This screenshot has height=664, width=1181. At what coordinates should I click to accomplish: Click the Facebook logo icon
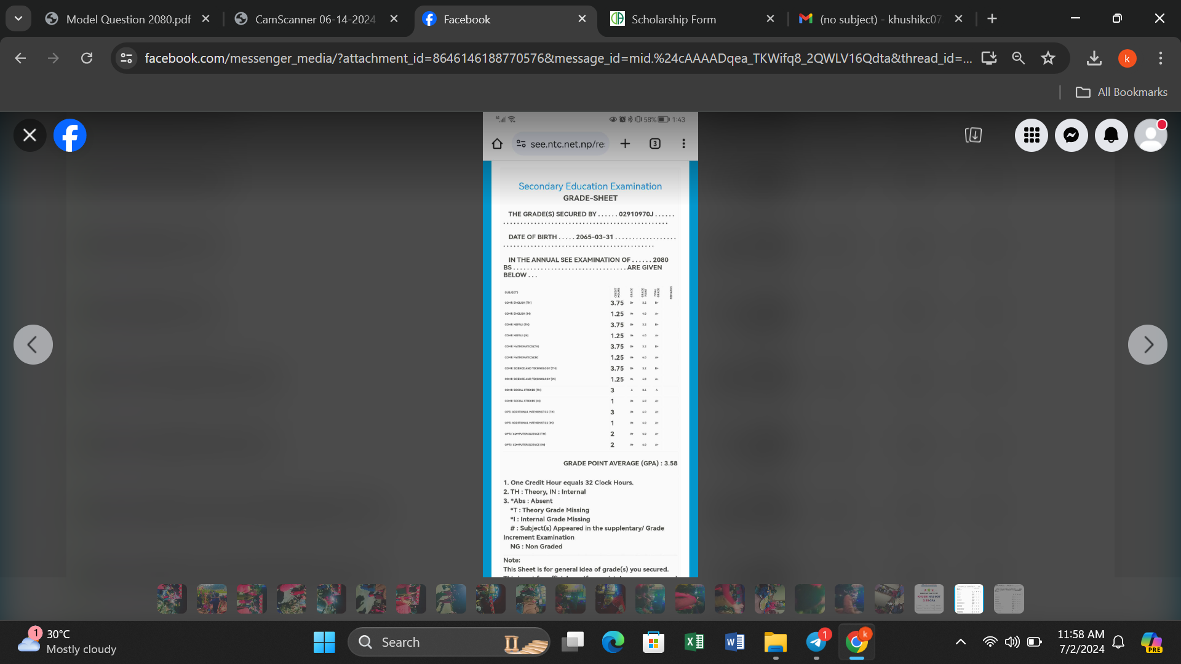coord(70,135)
